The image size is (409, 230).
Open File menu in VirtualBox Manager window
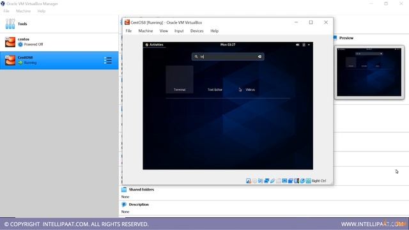pyautogui.click(x=6, y=11)
